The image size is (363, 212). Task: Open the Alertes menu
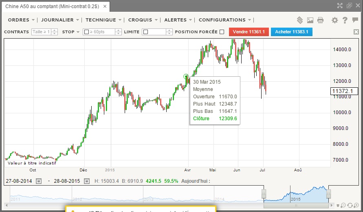(x=178, y=20)
